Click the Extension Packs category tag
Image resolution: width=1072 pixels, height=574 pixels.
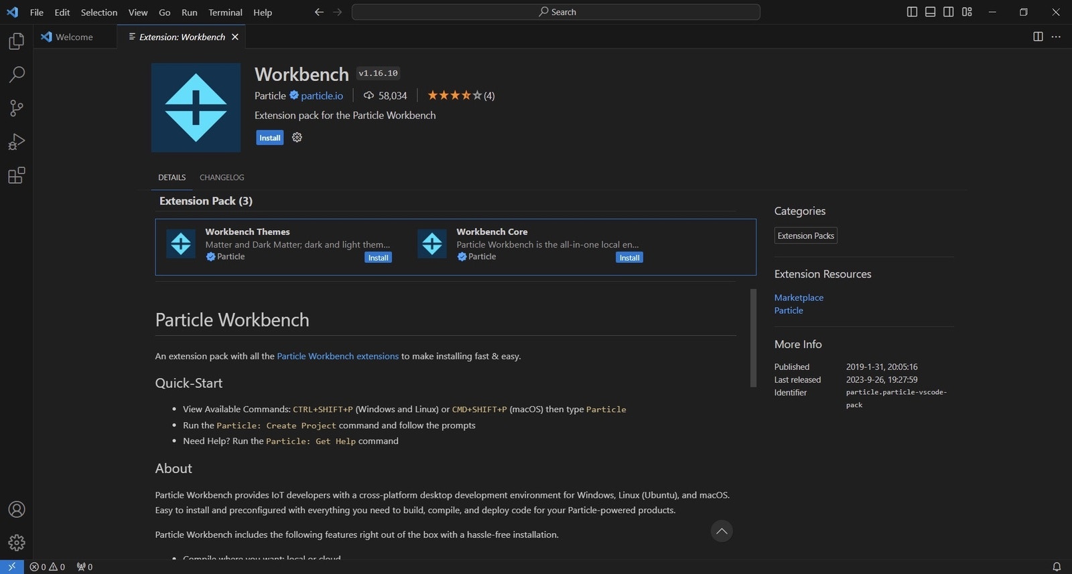pyautogui.click(x=805, y=235)
